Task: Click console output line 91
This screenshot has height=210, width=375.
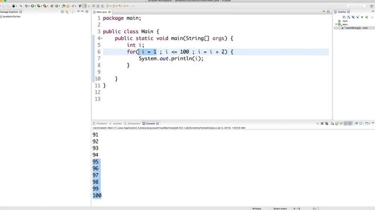Action: [x=96, y=135]
